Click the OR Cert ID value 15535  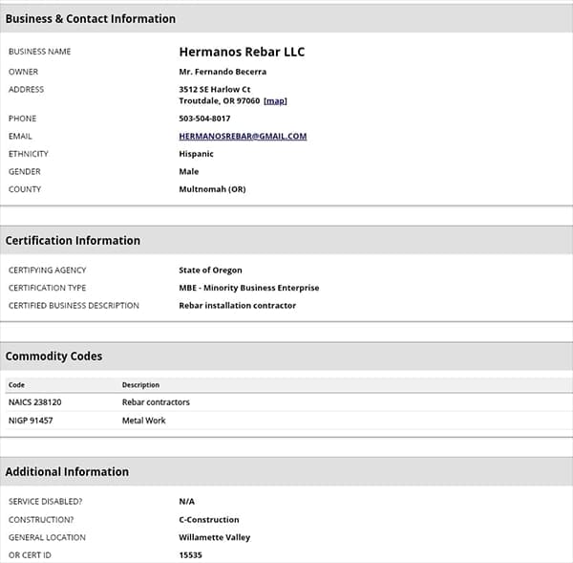[190, 555]
